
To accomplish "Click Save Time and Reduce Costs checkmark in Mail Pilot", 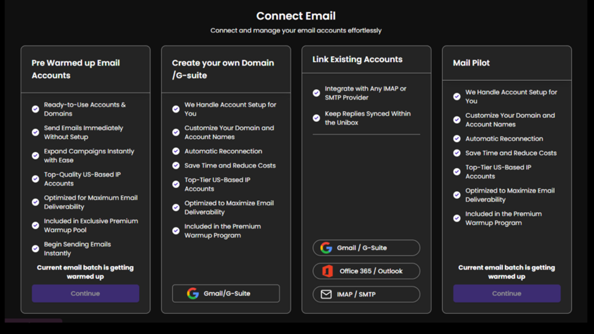I will (457, 153).
